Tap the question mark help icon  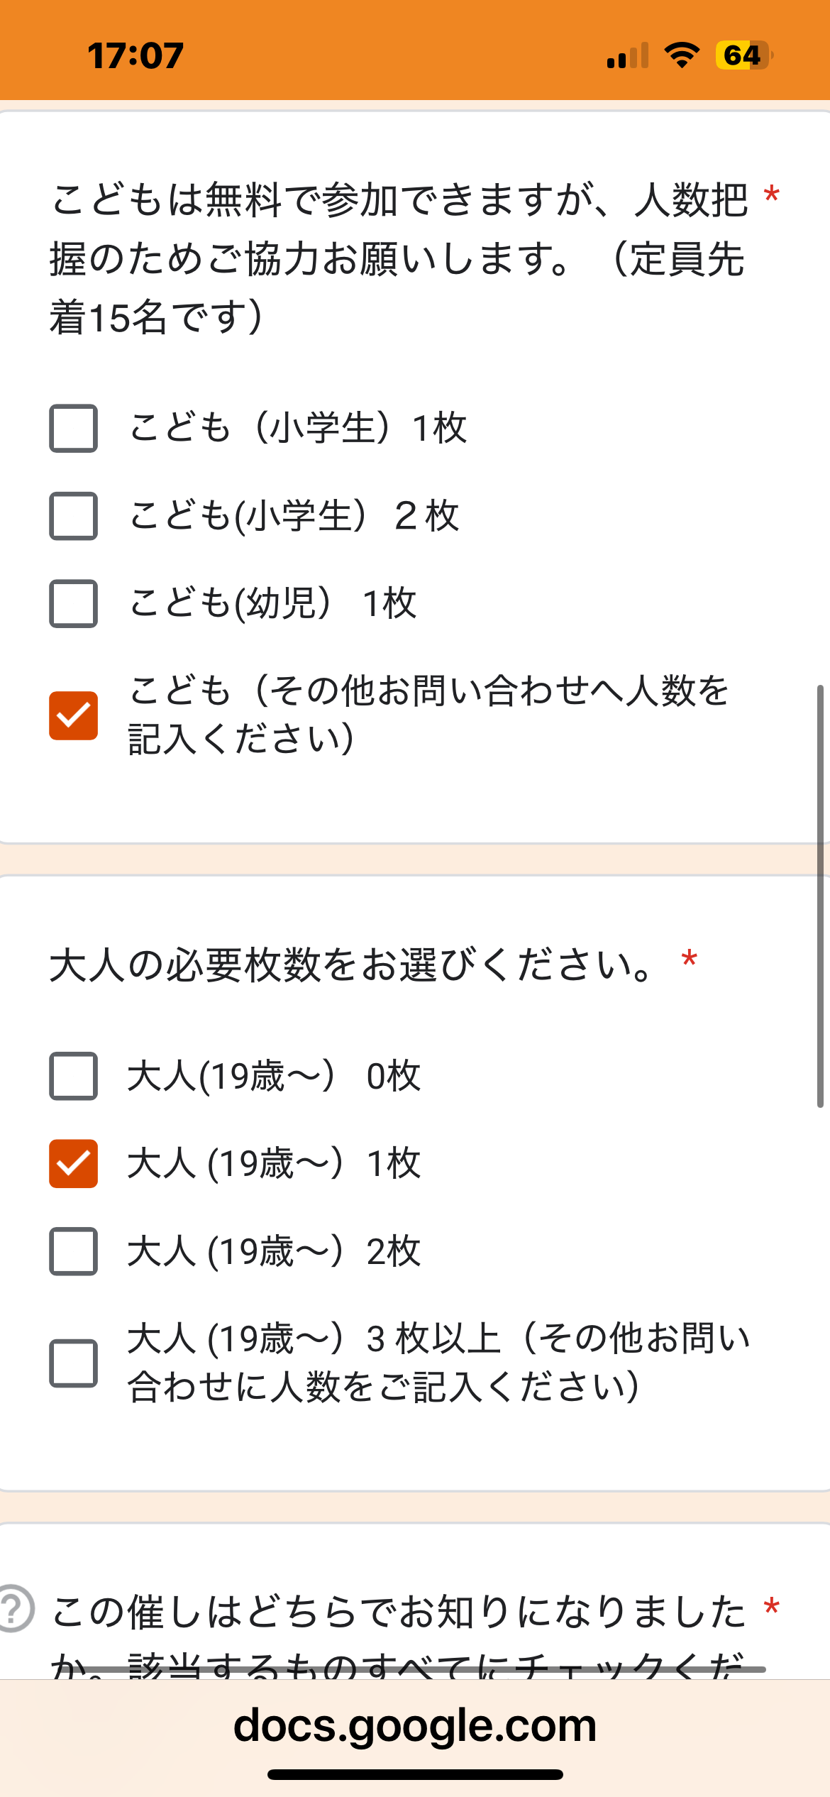pos(13,1608)
